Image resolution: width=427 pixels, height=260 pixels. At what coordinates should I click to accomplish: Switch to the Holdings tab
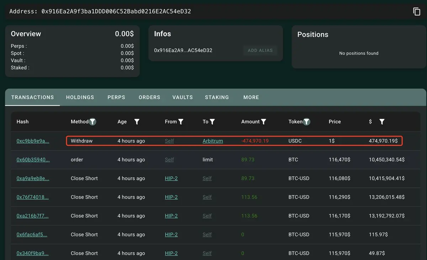tap(80, 97)
